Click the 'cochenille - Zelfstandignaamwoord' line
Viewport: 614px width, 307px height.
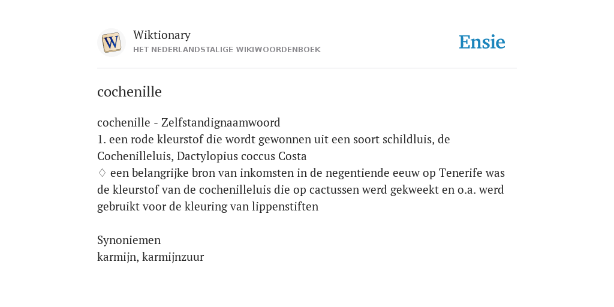click(189, 122)
